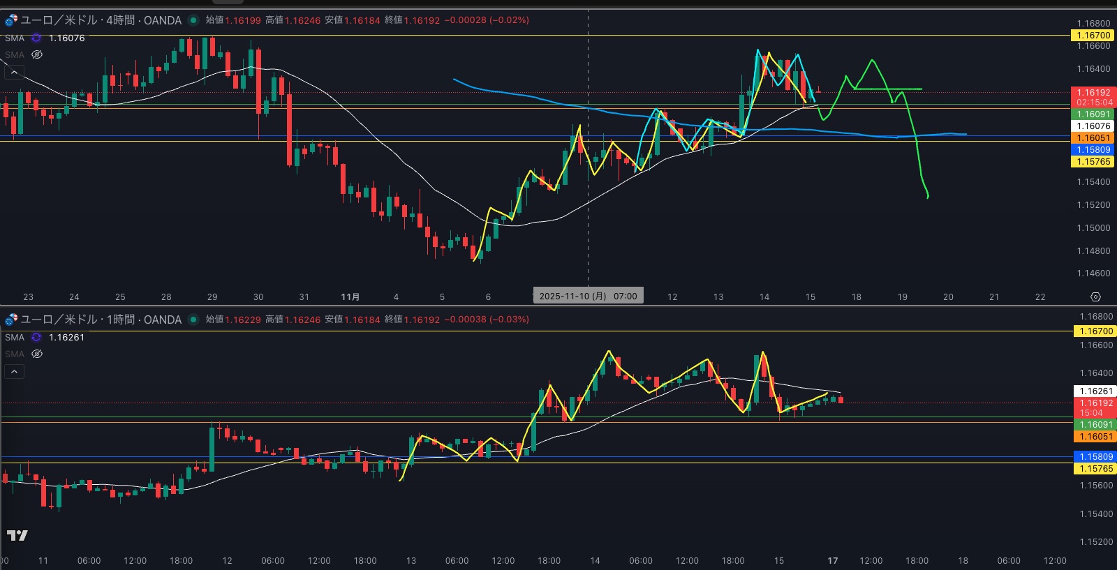This screenshot has height=570, width=1117.
Task: Click the purple SMA refresh icon on 1-hour chart
Action: (36, 338)
